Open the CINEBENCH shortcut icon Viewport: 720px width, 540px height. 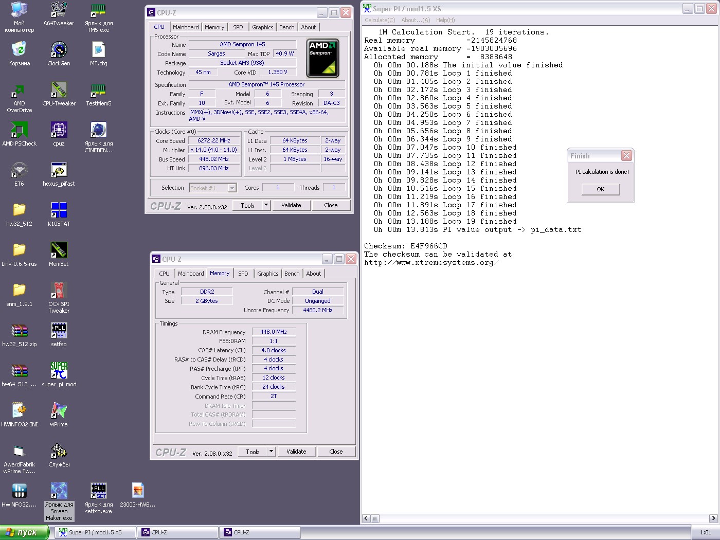pos(98,130)
